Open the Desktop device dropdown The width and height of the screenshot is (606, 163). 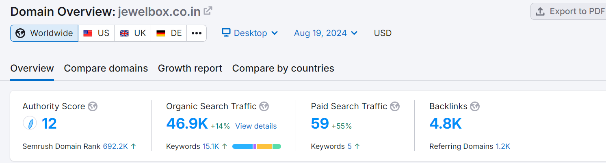250,33
